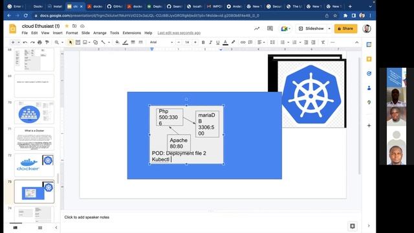Collapse the menus with the up chevron
Screen dimensions: 414x233
(x=356, y=42)
